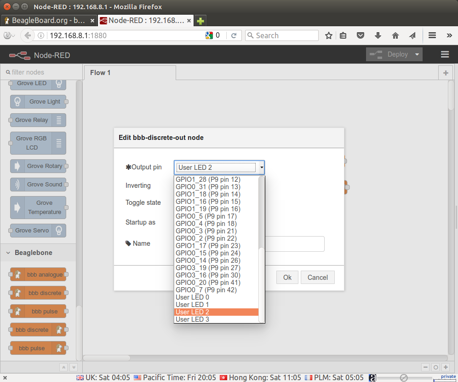Reset the flow canvas zoom
This screenshot has height=382, width=458.
pos(435,367)
